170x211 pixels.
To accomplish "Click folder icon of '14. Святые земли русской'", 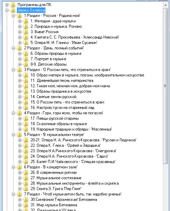I will tap(26, 97).
